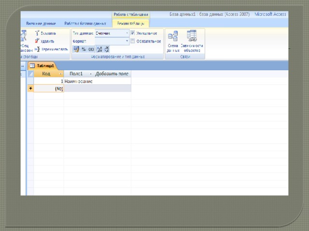
Task: Open the Тип данных Счетчик dropdown
Action: pos(127,33)
